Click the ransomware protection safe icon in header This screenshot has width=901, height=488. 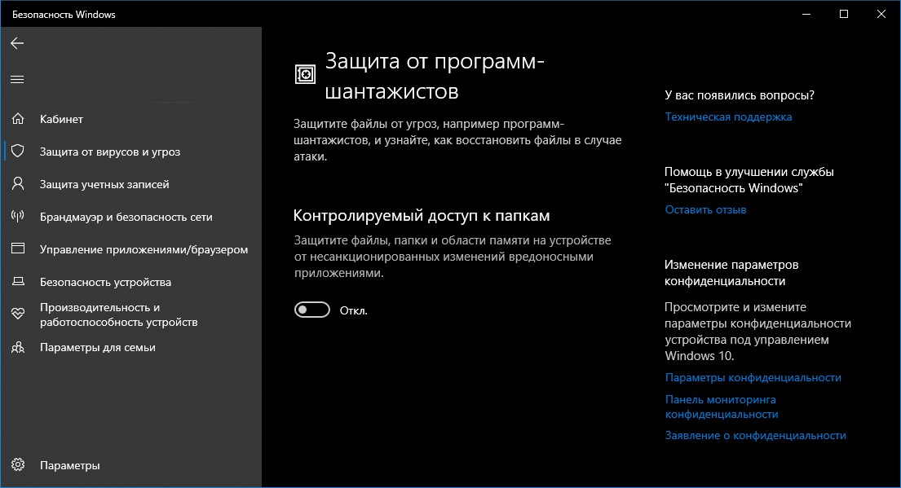tap(305, 74)
